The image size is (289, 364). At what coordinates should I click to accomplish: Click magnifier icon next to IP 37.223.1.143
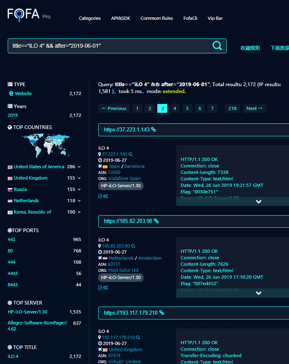pyautogui.click(x=131, y=154)
